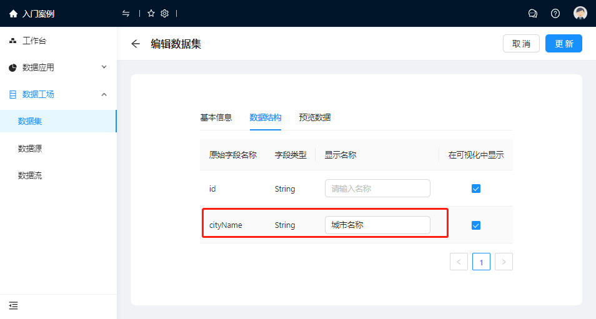Open the settings gear icon

(165, 14)
